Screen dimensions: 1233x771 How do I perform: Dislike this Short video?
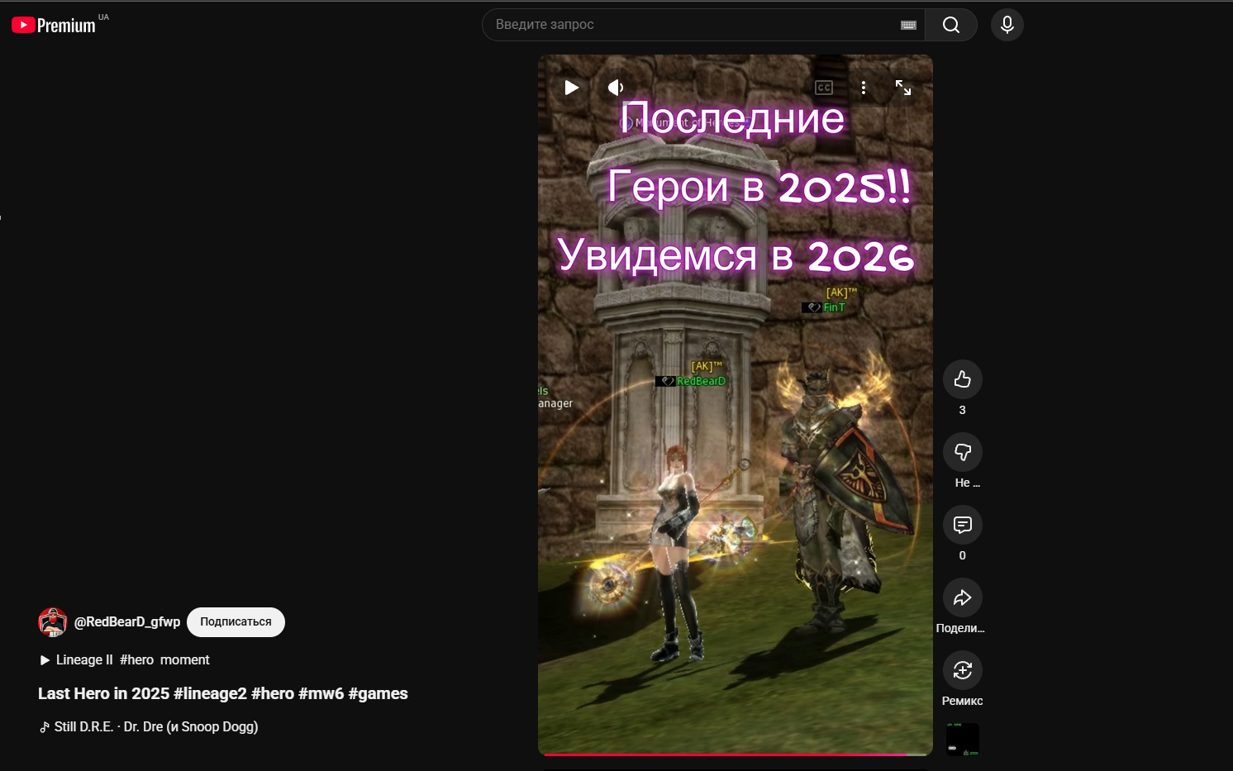[x=962, y=452]
